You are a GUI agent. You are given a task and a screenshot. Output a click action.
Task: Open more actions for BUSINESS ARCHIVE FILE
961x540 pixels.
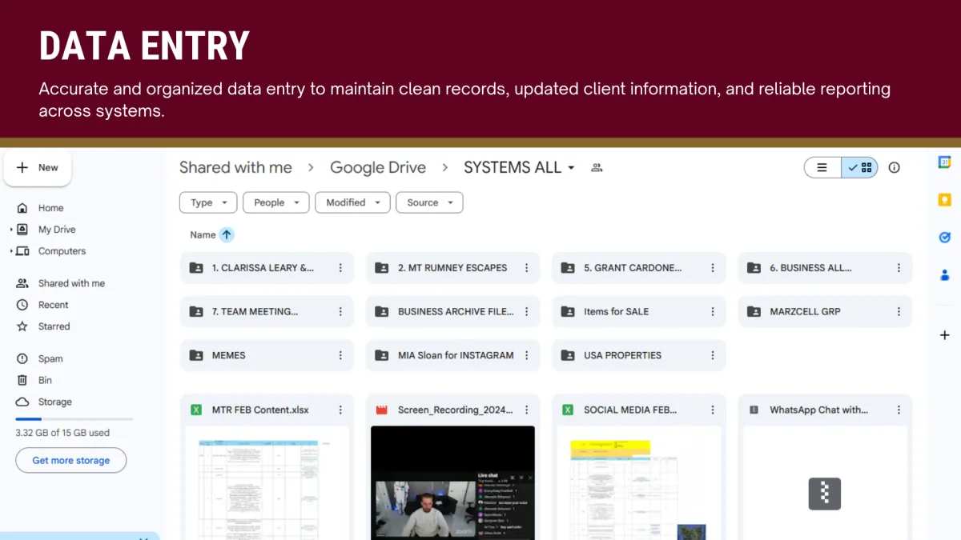[526, 312]
